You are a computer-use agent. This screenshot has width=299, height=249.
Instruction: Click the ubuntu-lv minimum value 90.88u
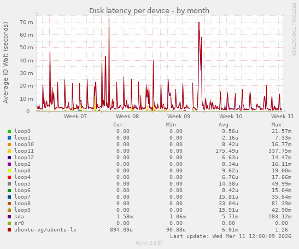click(x=176, y=229)
